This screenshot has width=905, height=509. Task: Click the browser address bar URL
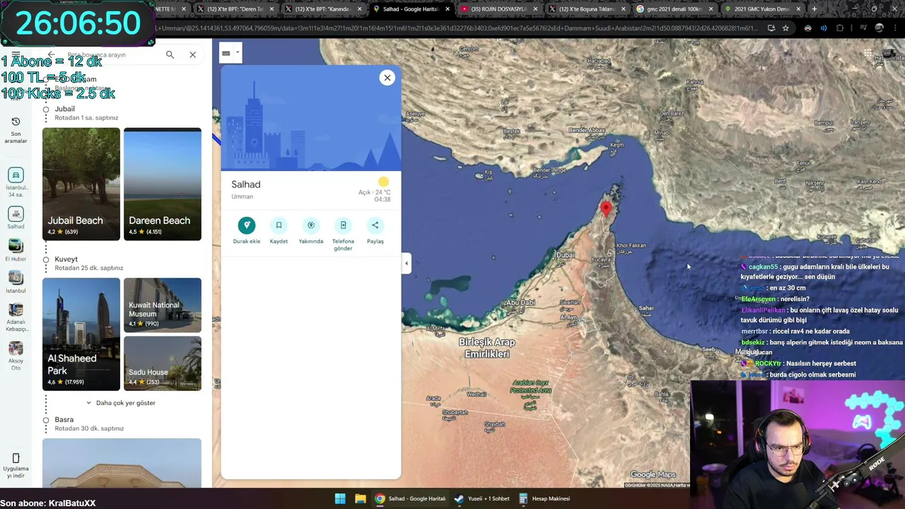click(x=456, y=28)
